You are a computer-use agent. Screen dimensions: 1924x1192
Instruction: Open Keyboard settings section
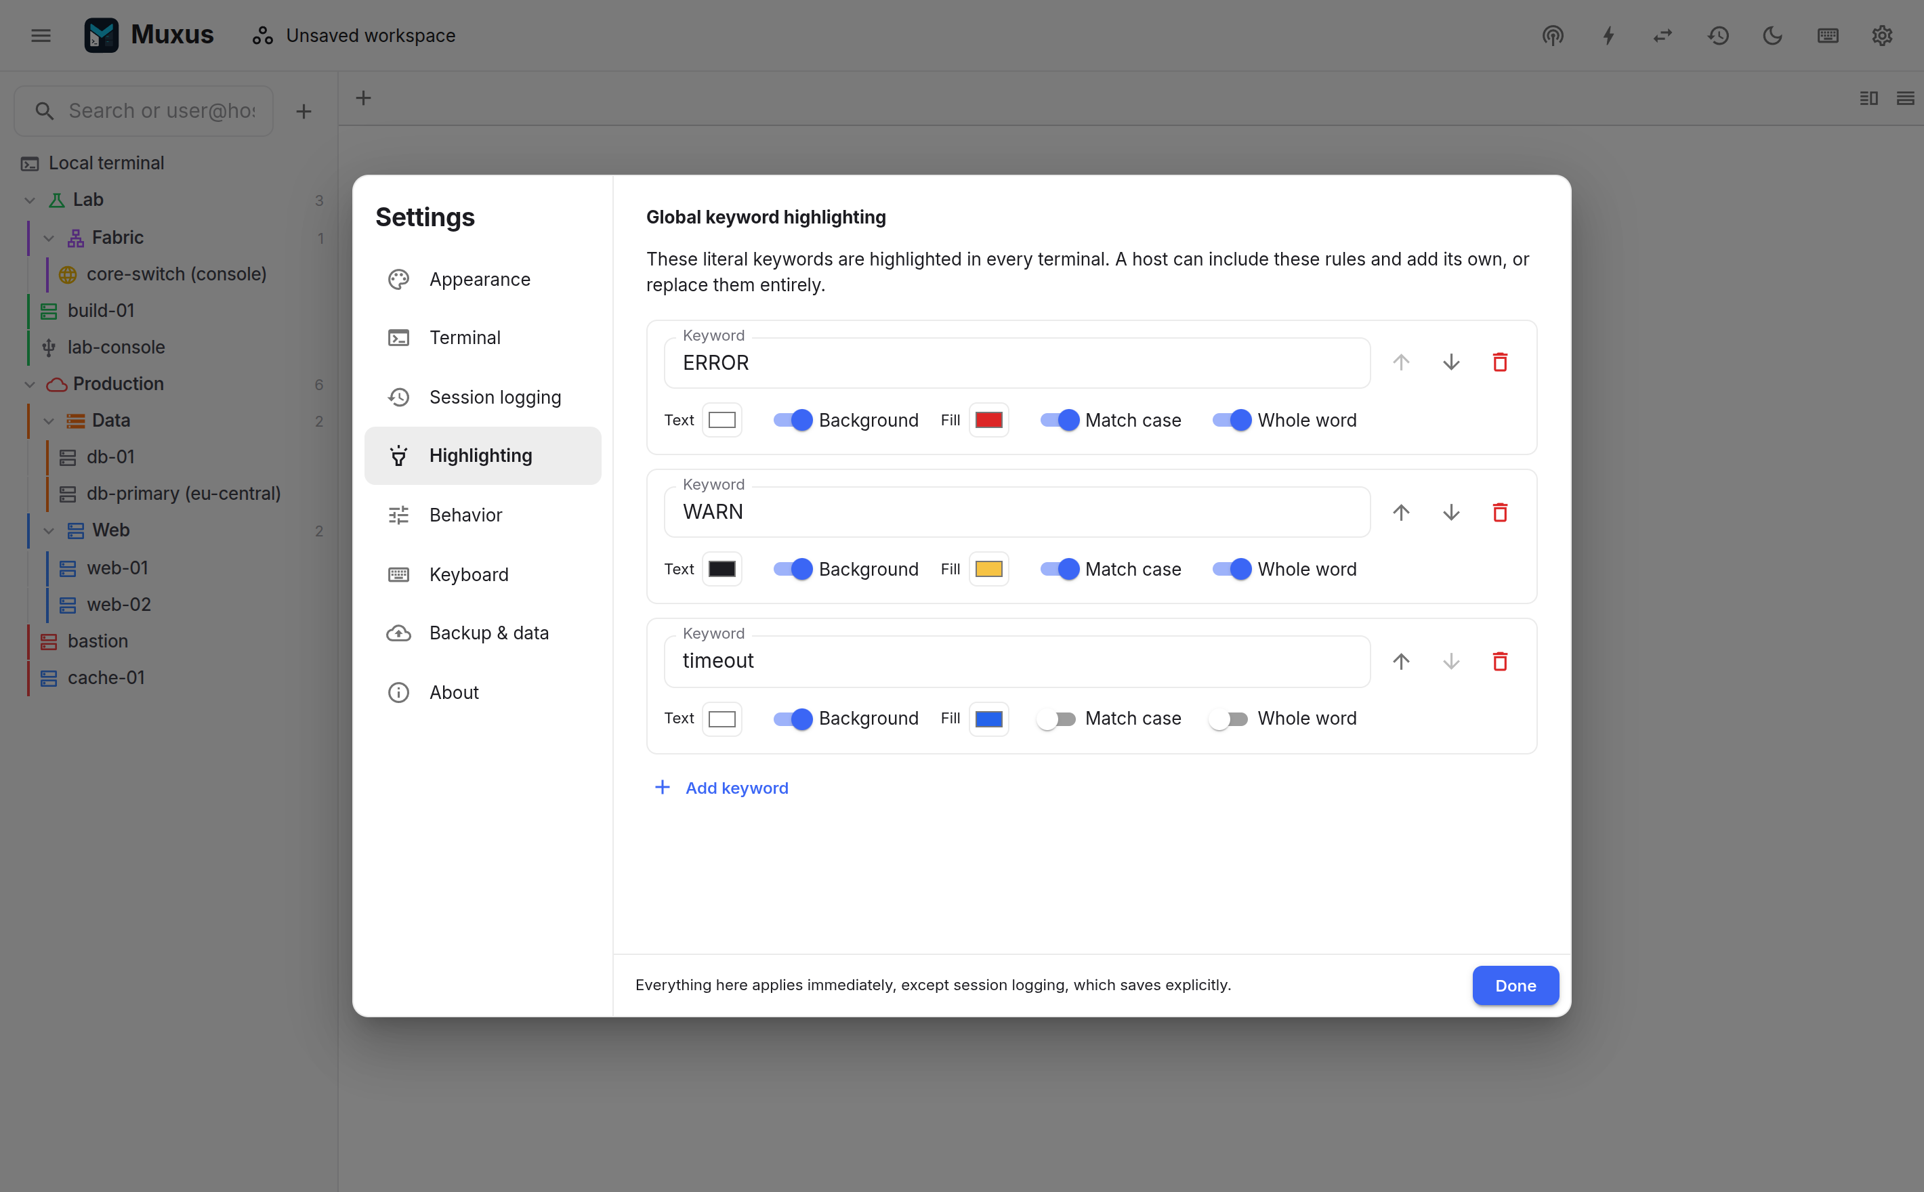click(482, 574)
